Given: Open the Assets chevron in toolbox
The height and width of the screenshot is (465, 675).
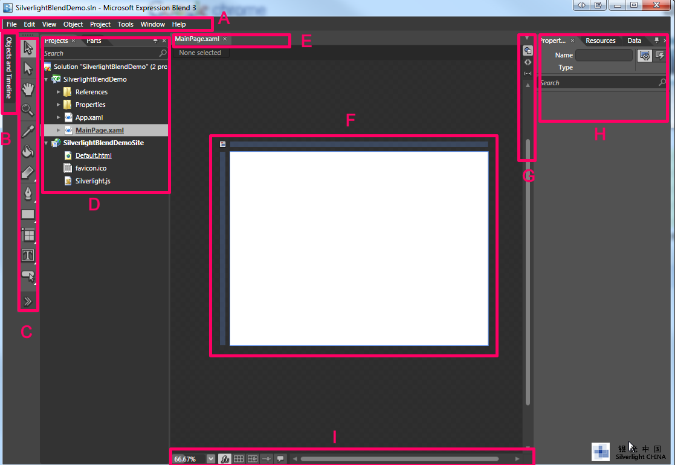Looking at the screenshot, I should point(28,301).
